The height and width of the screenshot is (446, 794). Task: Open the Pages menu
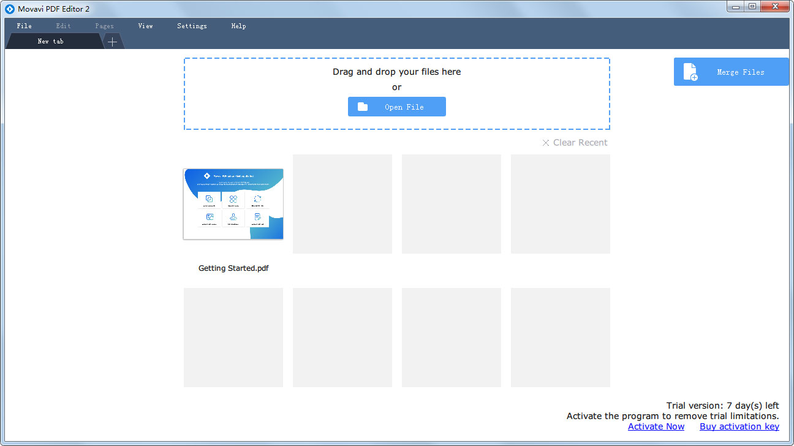[x=104, y=26]
